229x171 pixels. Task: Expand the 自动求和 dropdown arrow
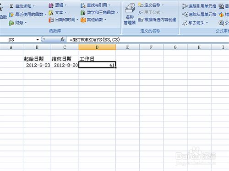pos(33,6)
